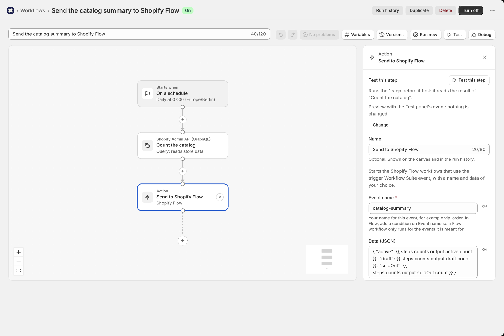The width and height of the screenshot is (504, 336).
Task: Click the lightning icon in panel header
Action: coord(372,57)
